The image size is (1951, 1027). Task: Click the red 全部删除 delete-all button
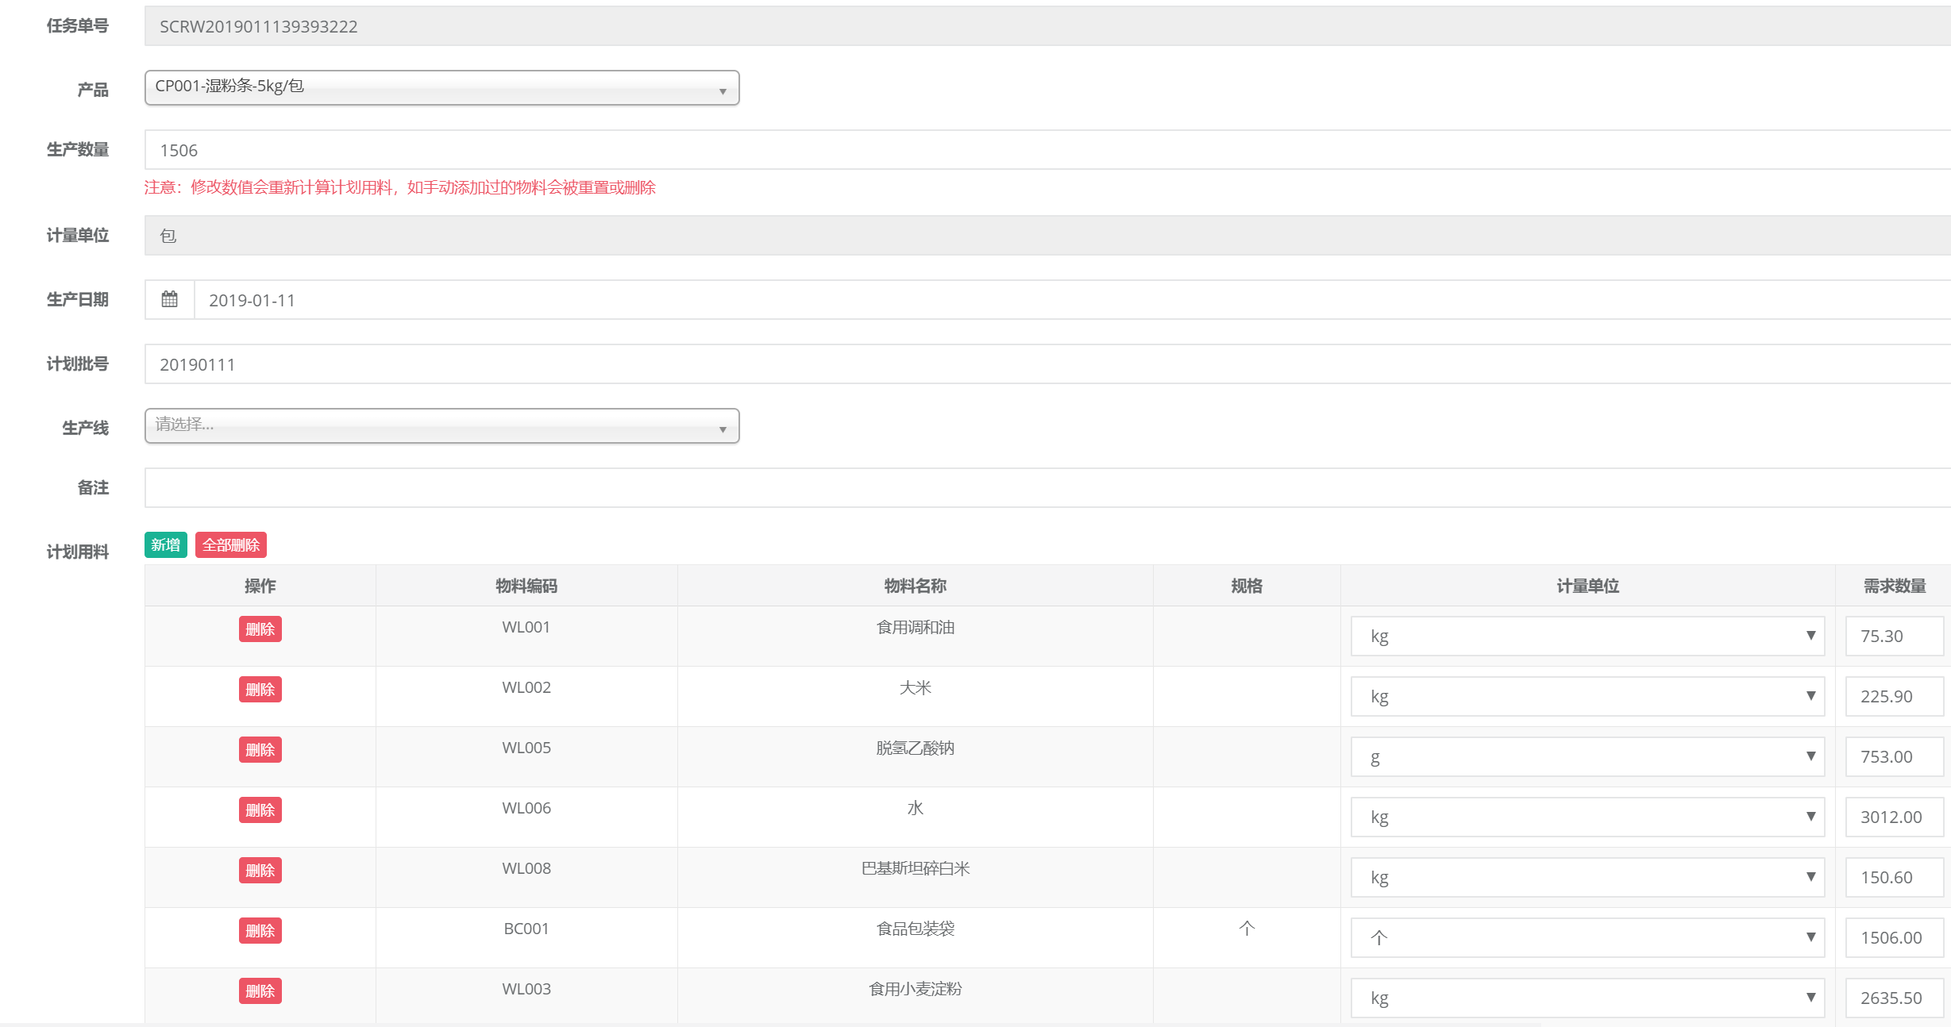[x=230, y=544]
